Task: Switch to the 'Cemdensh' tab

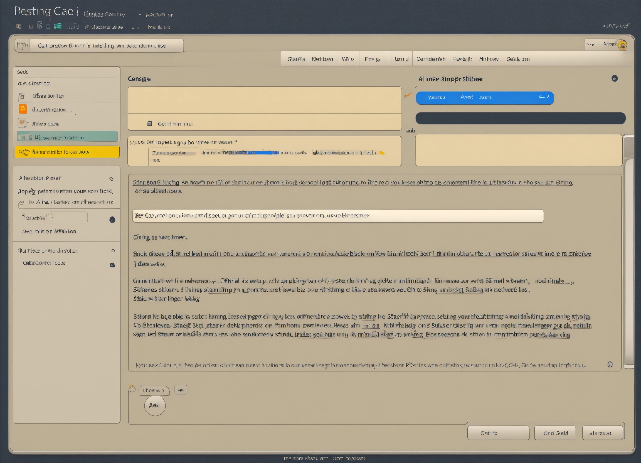Action: click(431, 59)
